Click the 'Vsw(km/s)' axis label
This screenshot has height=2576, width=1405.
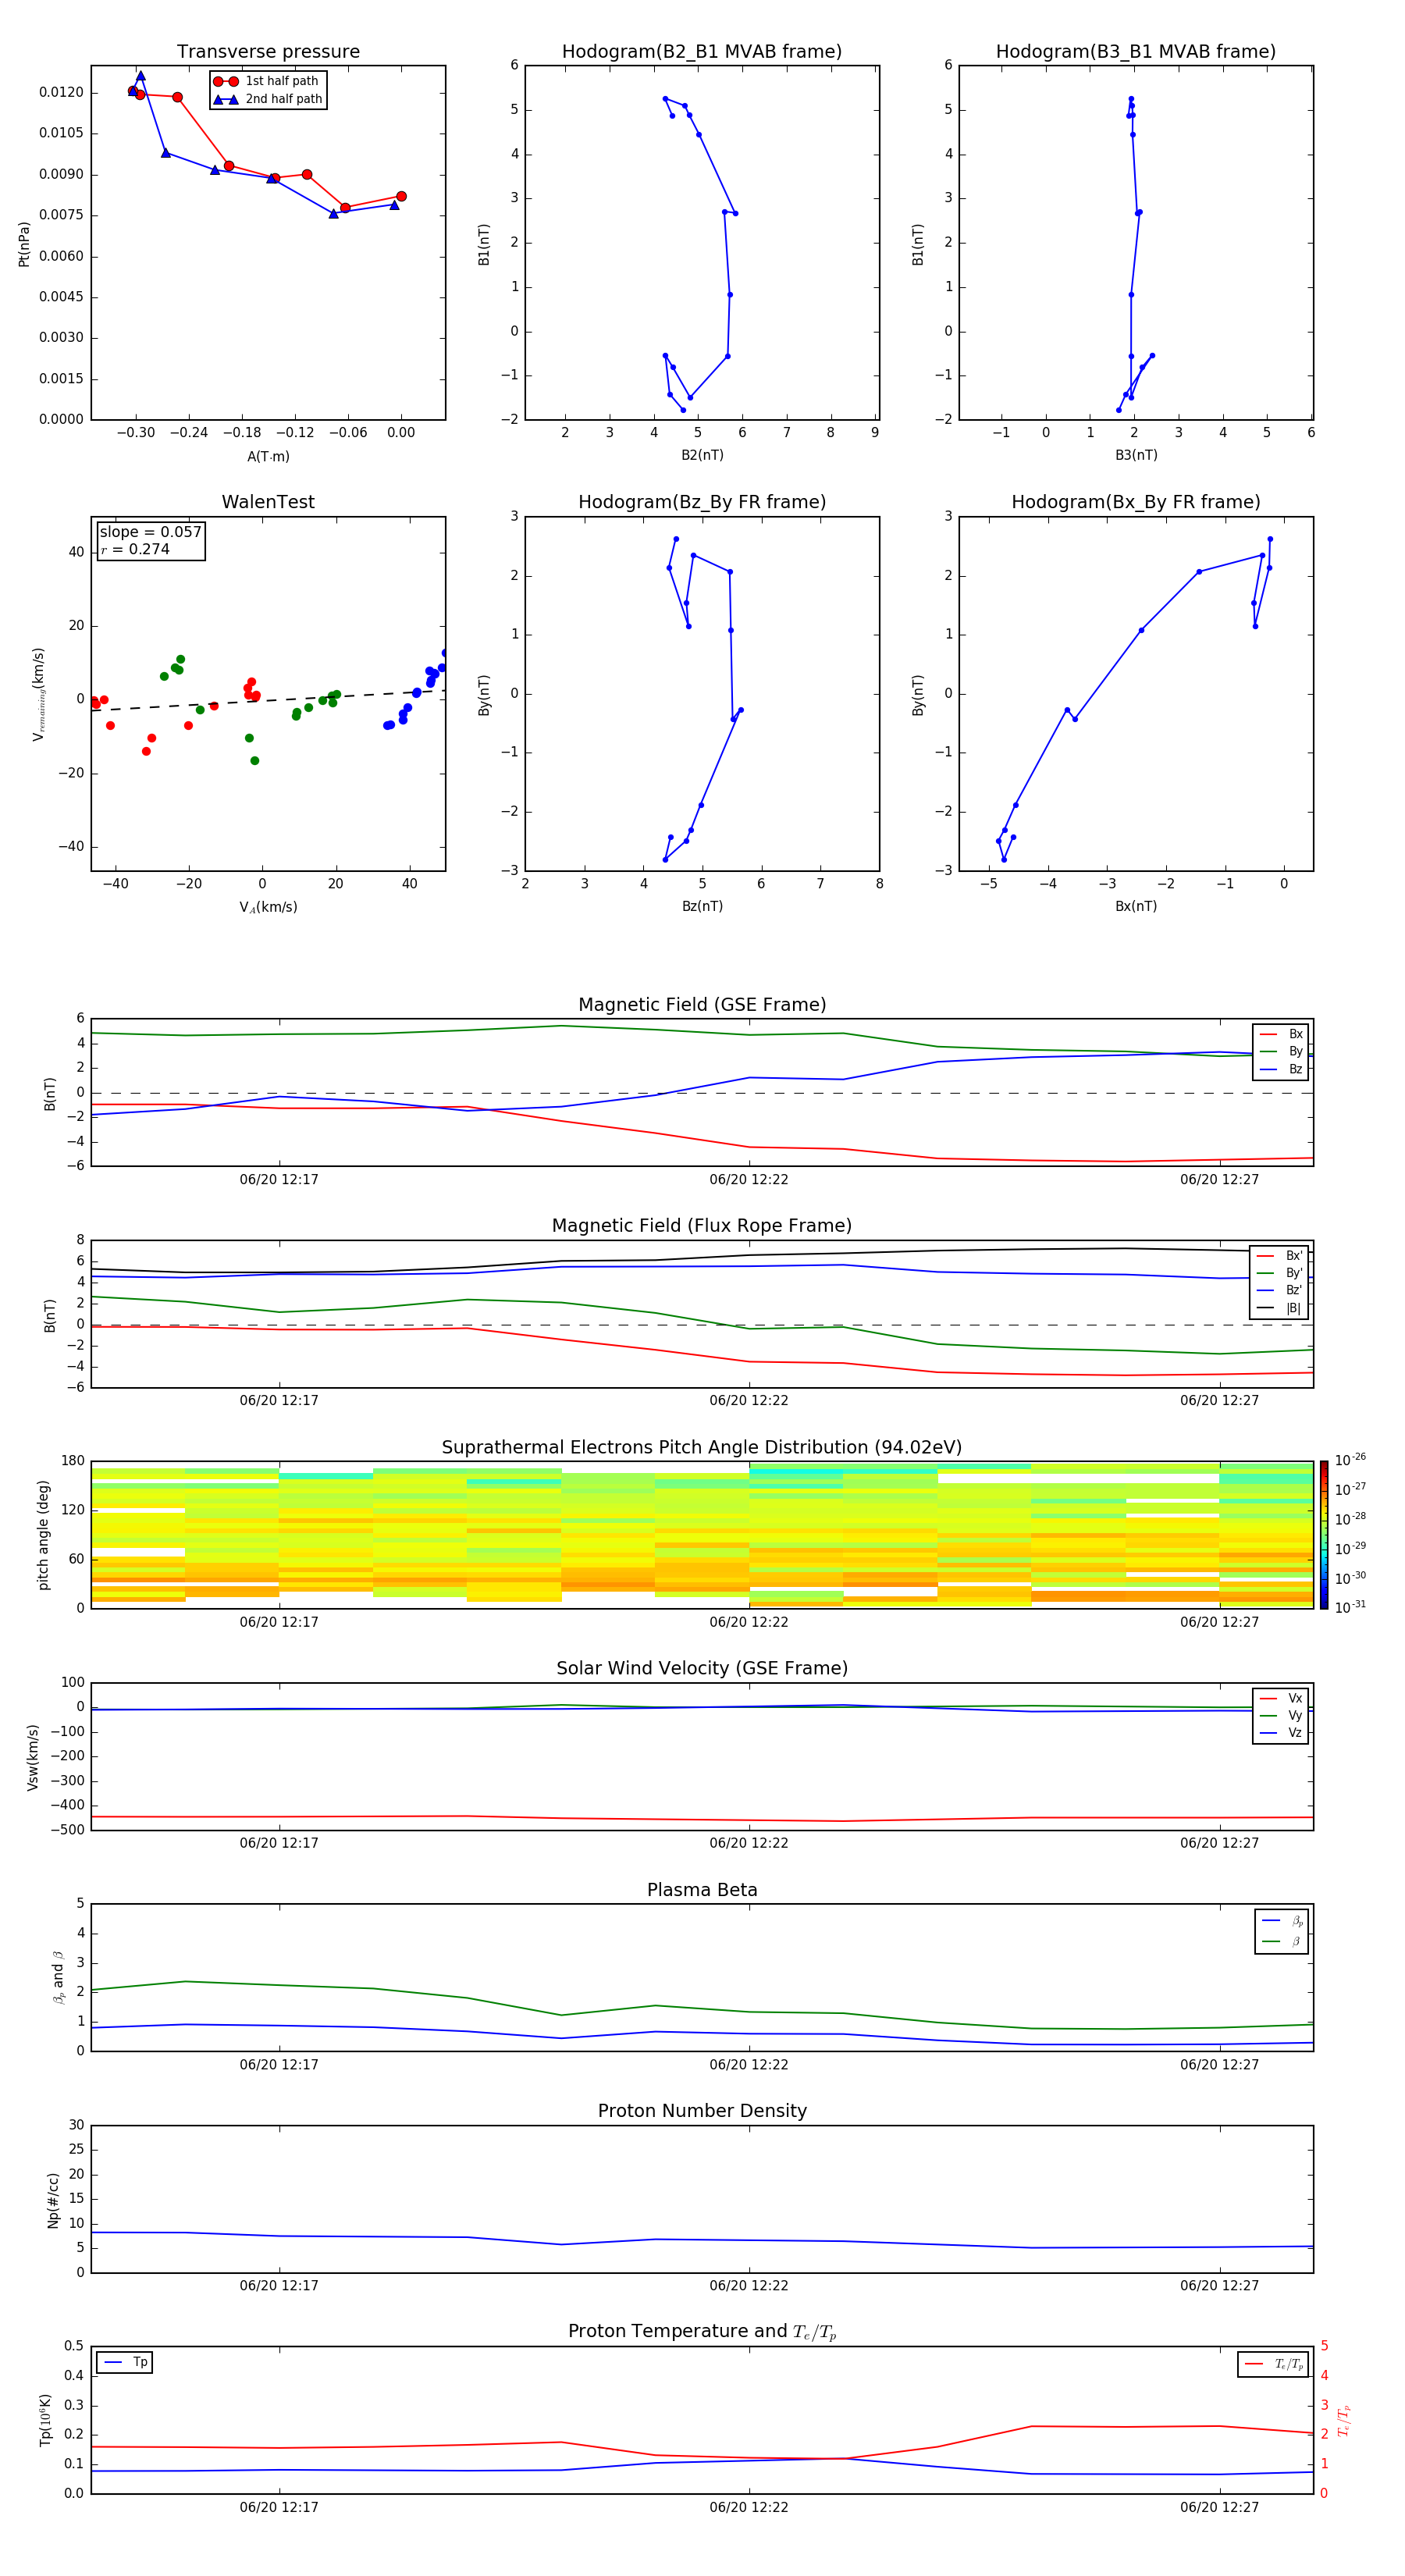point(33,1756)
